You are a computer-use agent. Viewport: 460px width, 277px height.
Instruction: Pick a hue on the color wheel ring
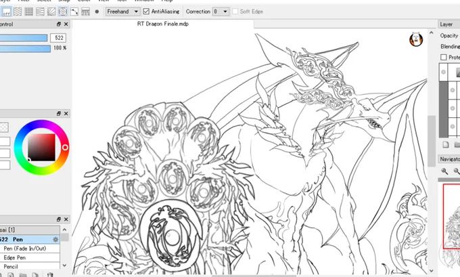pyautogui.click(x=65, y=148)
